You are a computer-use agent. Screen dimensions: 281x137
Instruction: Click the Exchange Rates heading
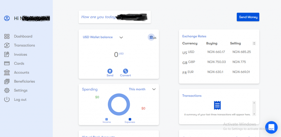pos(194,36)
